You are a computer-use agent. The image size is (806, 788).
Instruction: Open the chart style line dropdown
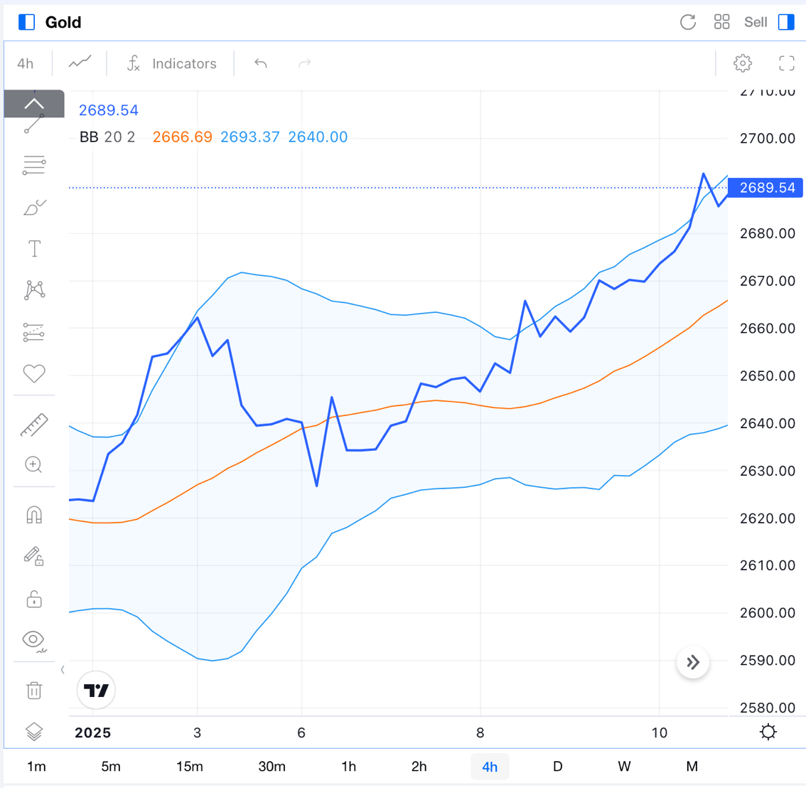[80, 63]
